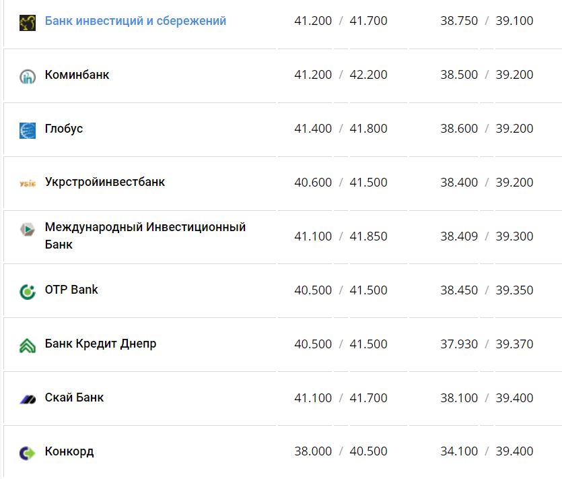Click the Банк Кредит Днепр logo icon
This screenshot has width=562, height=479.
[28, 346]
